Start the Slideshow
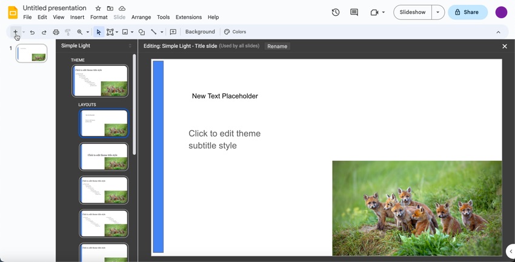 coord(413,12)
